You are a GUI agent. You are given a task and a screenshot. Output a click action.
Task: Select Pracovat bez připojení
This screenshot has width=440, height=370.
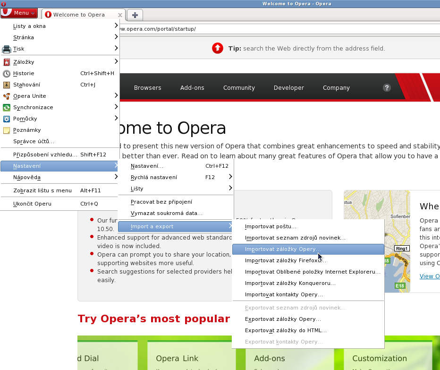click(176, 202)
